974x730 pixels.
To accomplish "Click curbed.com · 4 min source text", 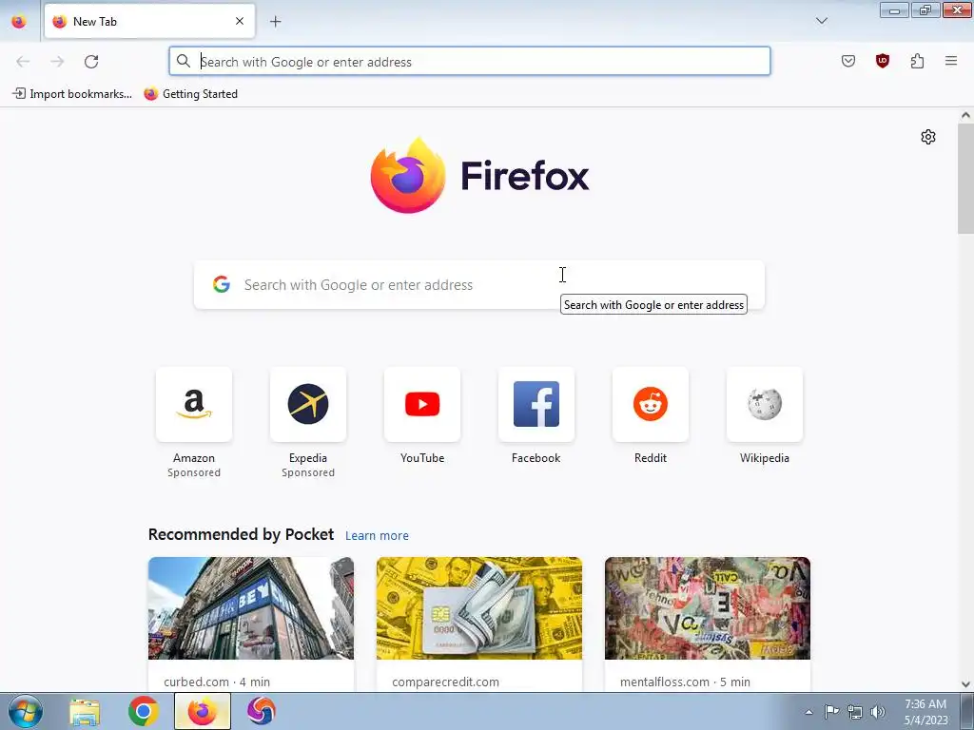I will click(x=217, y=682).
